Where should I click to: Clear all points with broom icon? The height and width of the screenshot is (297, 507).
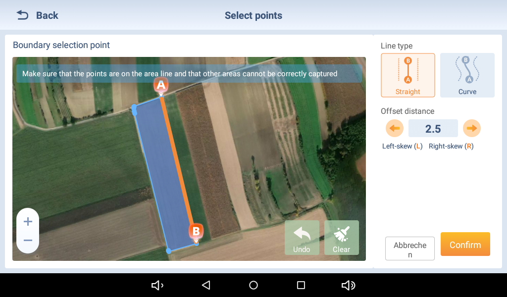coord(342,238)
